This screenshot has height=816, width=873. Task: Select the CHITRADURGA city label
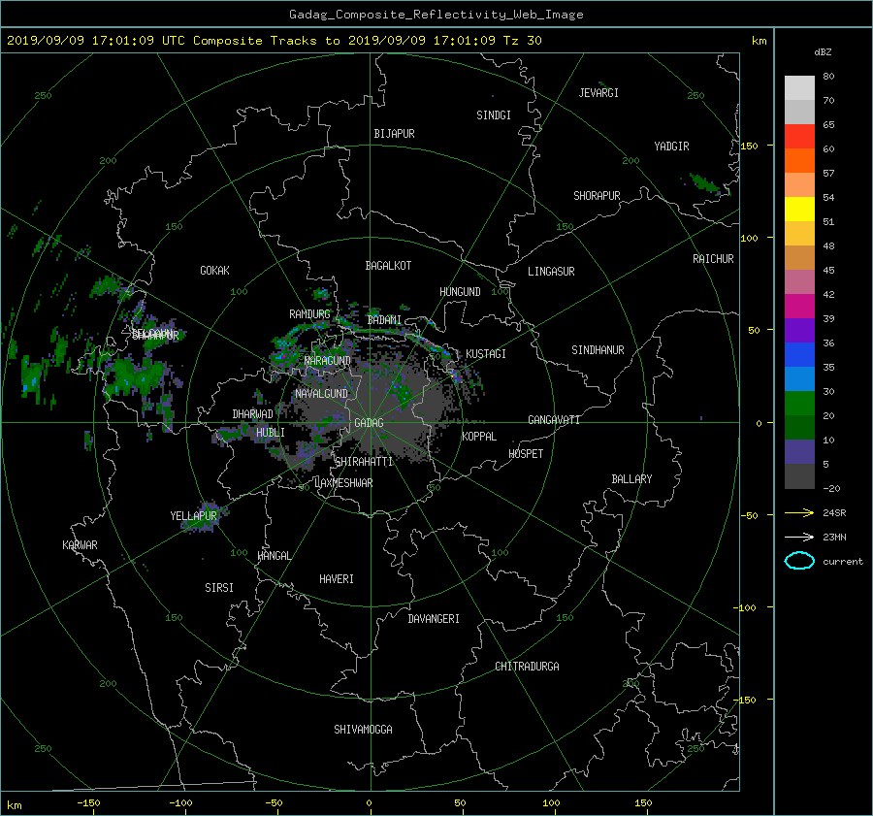point(527,667)
